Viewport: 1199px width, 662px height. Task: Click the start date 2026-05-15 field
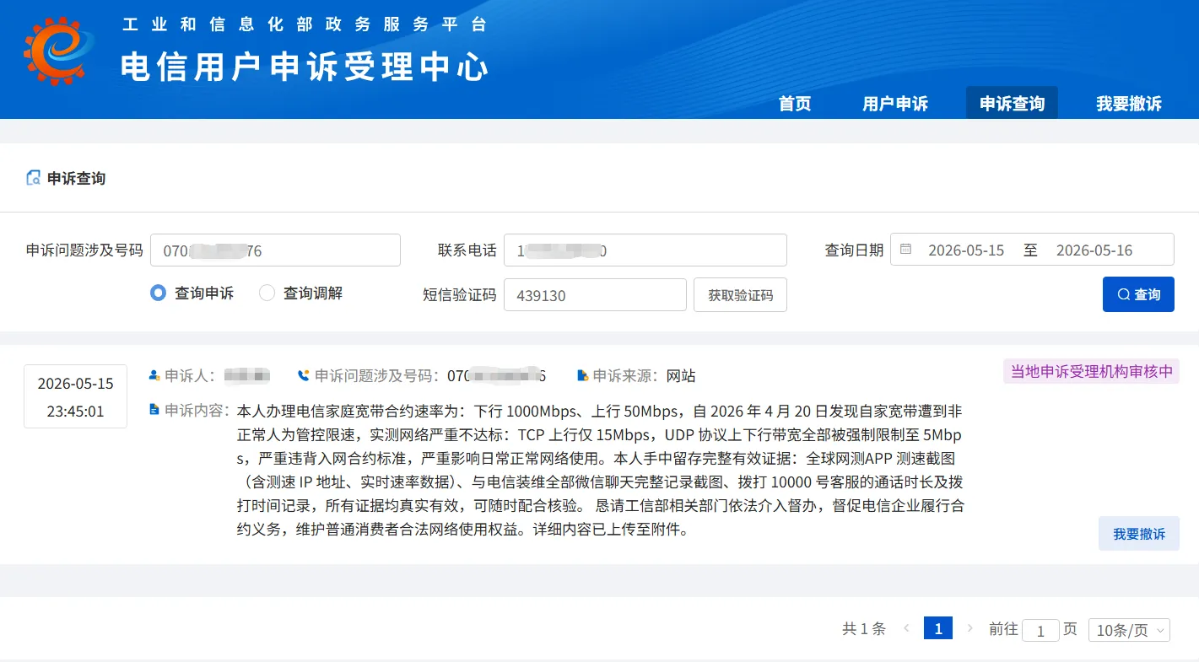point(966,250)
